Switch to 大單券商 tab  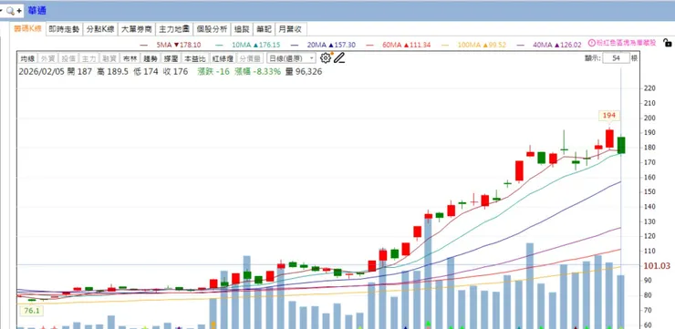coord(137,29)
